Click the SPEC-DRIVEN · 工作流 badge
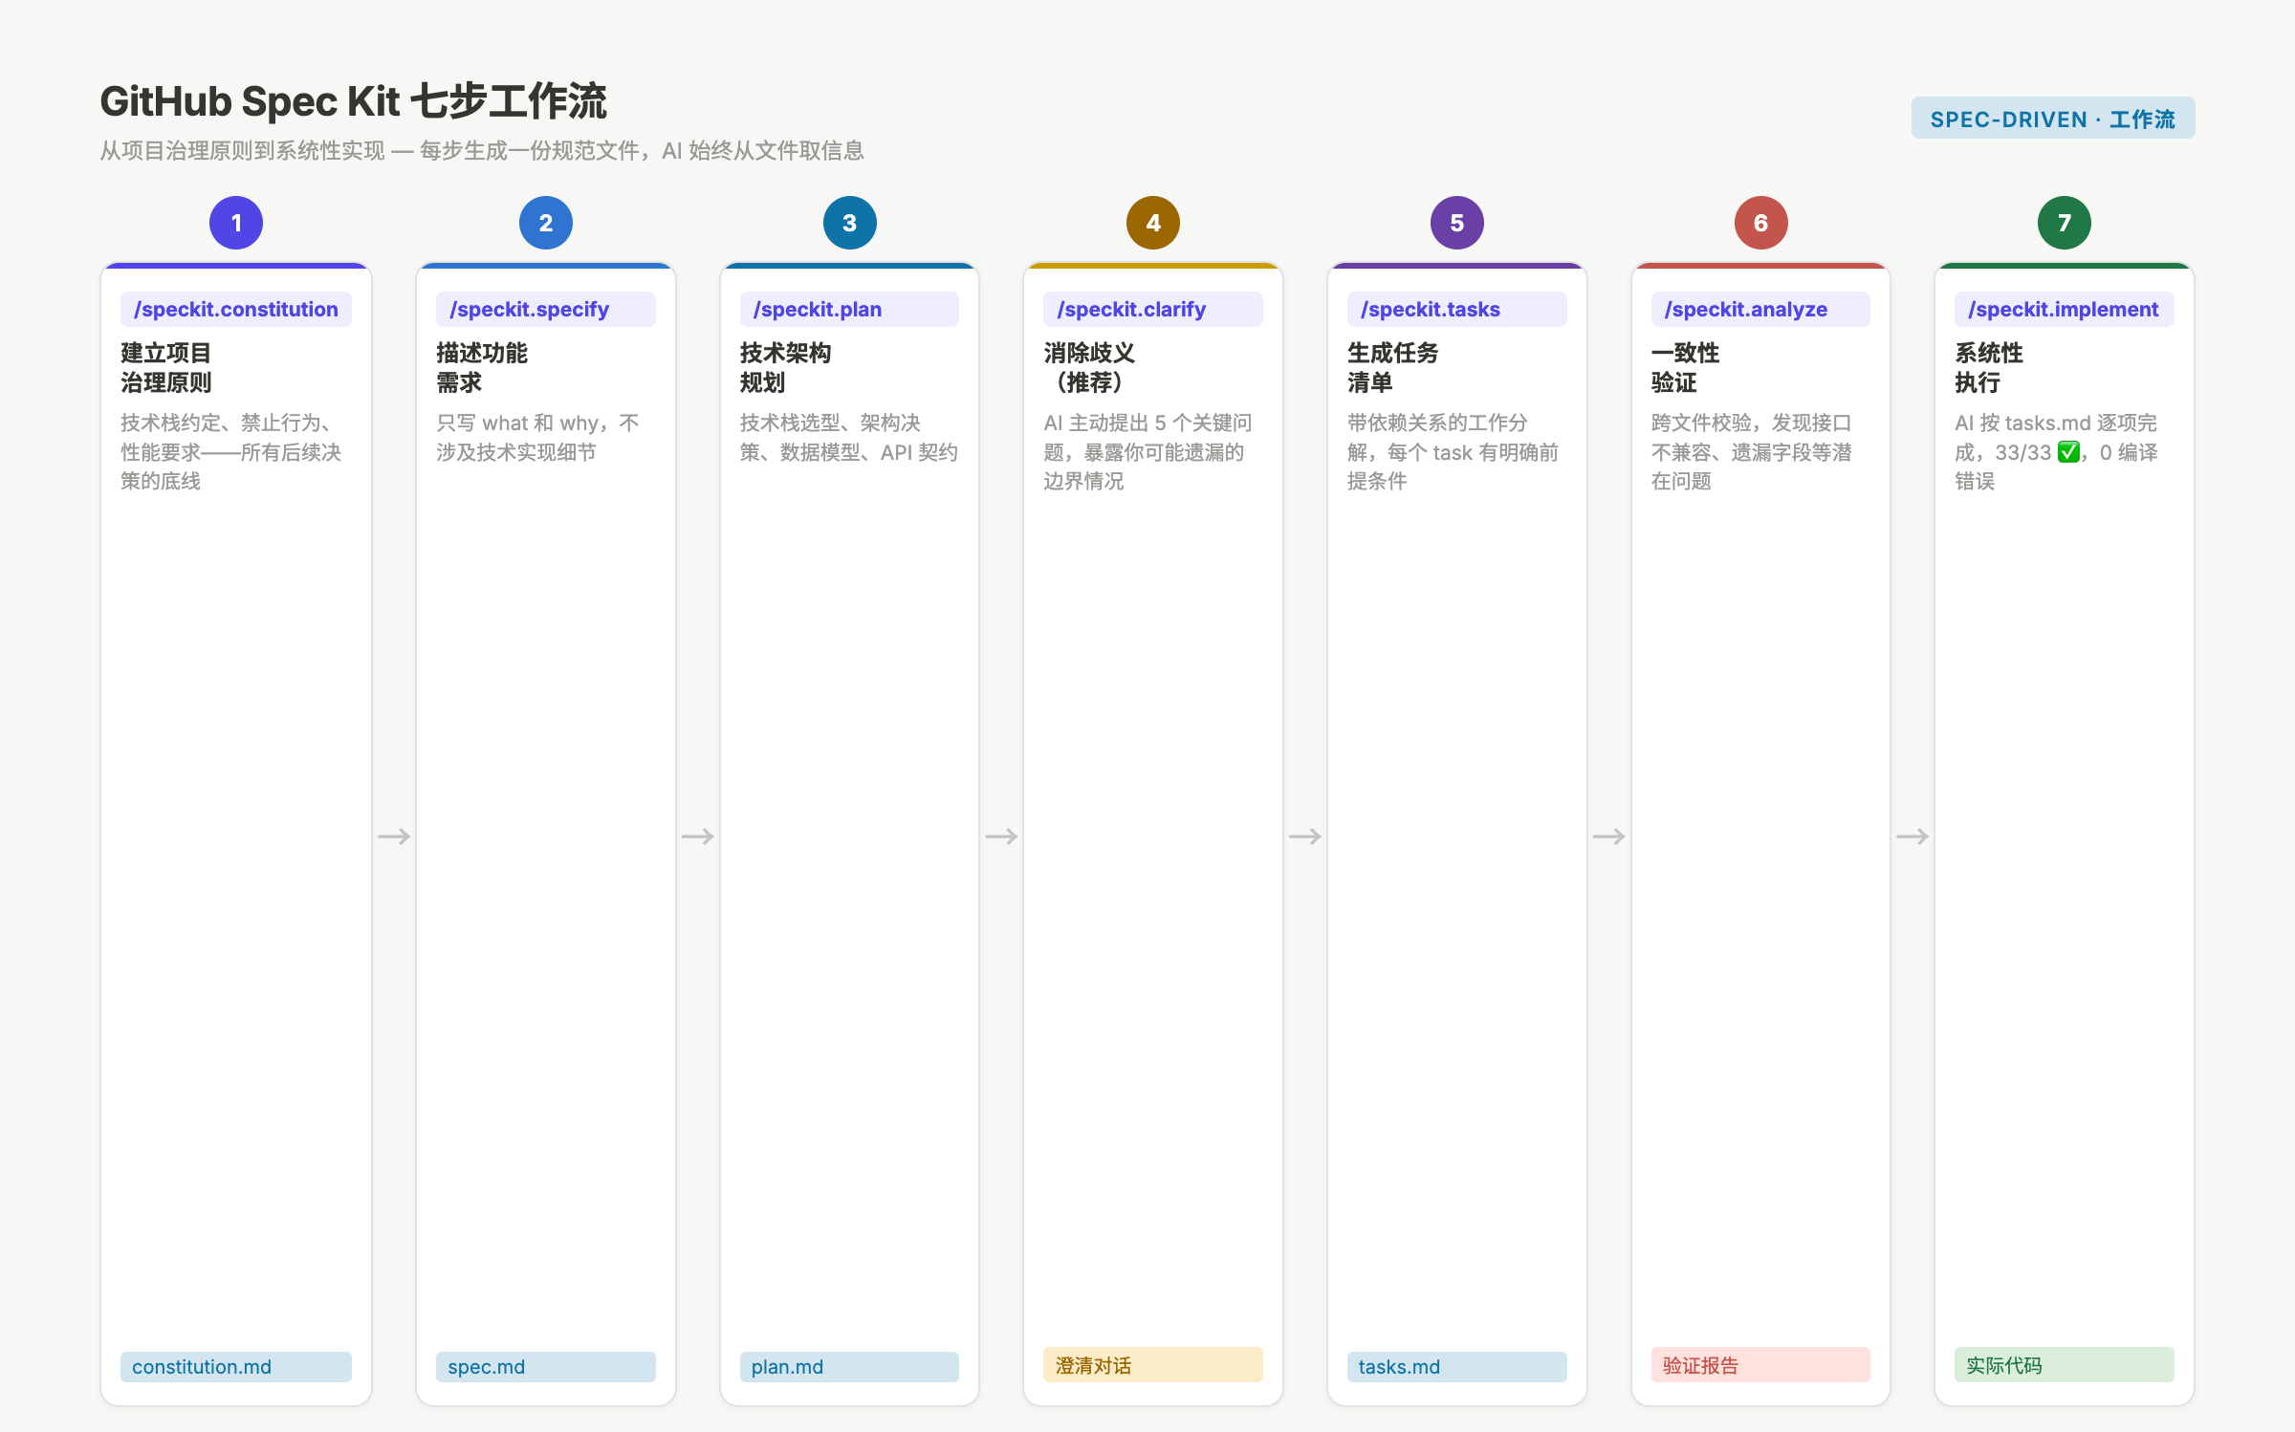Image resolution: width=2295 pixels, height=1432 pixels. click(2053, 119)
